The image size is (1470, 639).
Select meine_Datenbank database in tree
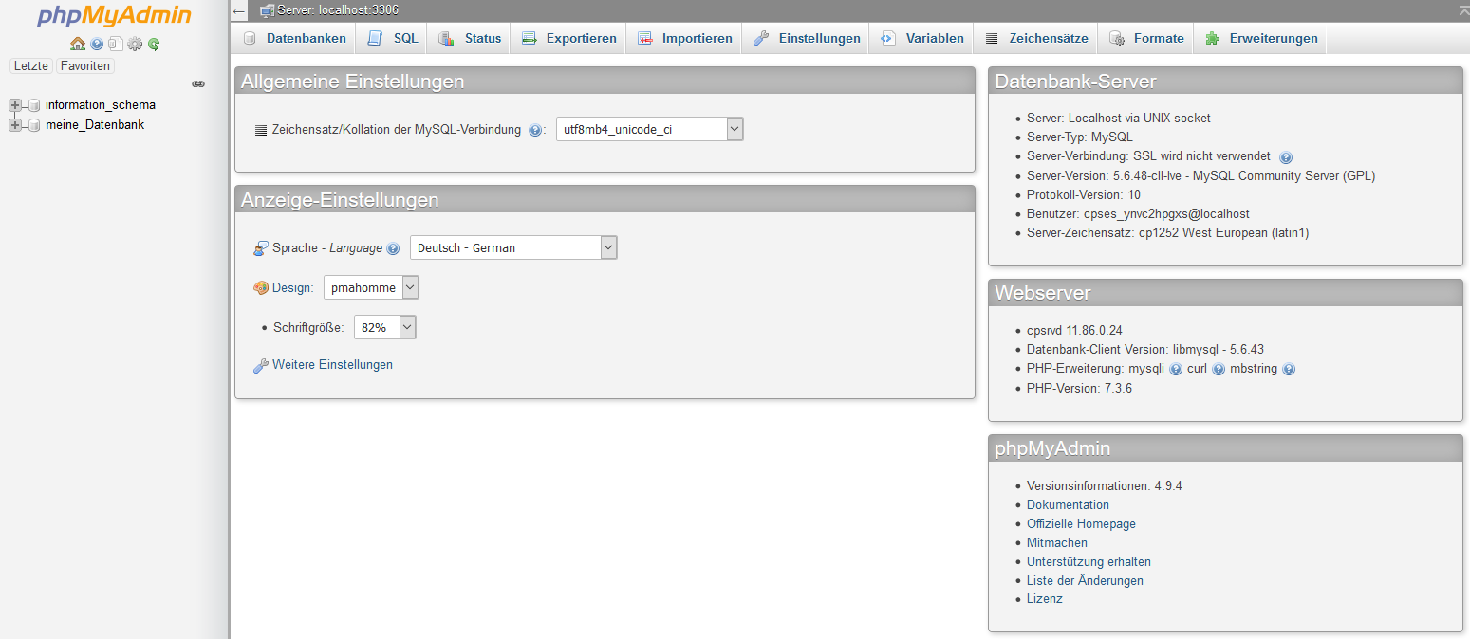(95, 125)
